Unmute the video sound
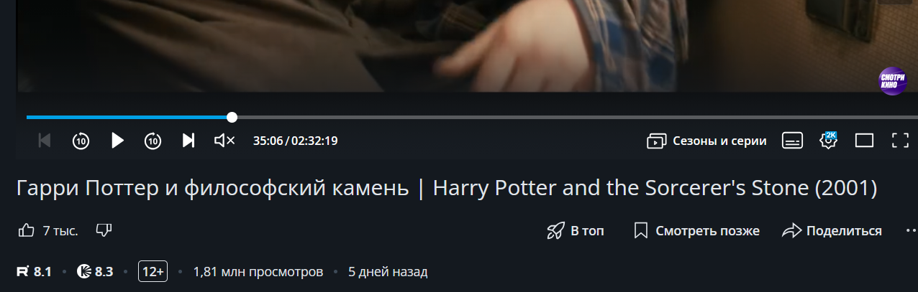This screenshot has width=918, height=292. tap(224, 141)
